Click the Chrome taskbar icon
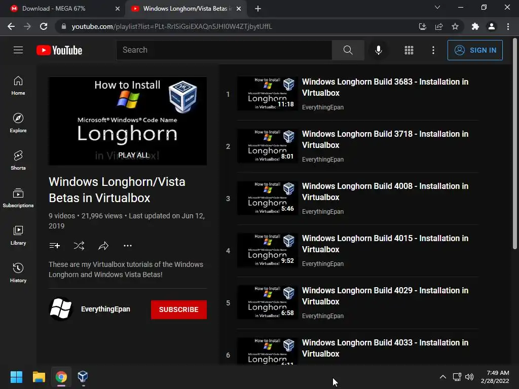The image size is (519, 389). [61, 377]
